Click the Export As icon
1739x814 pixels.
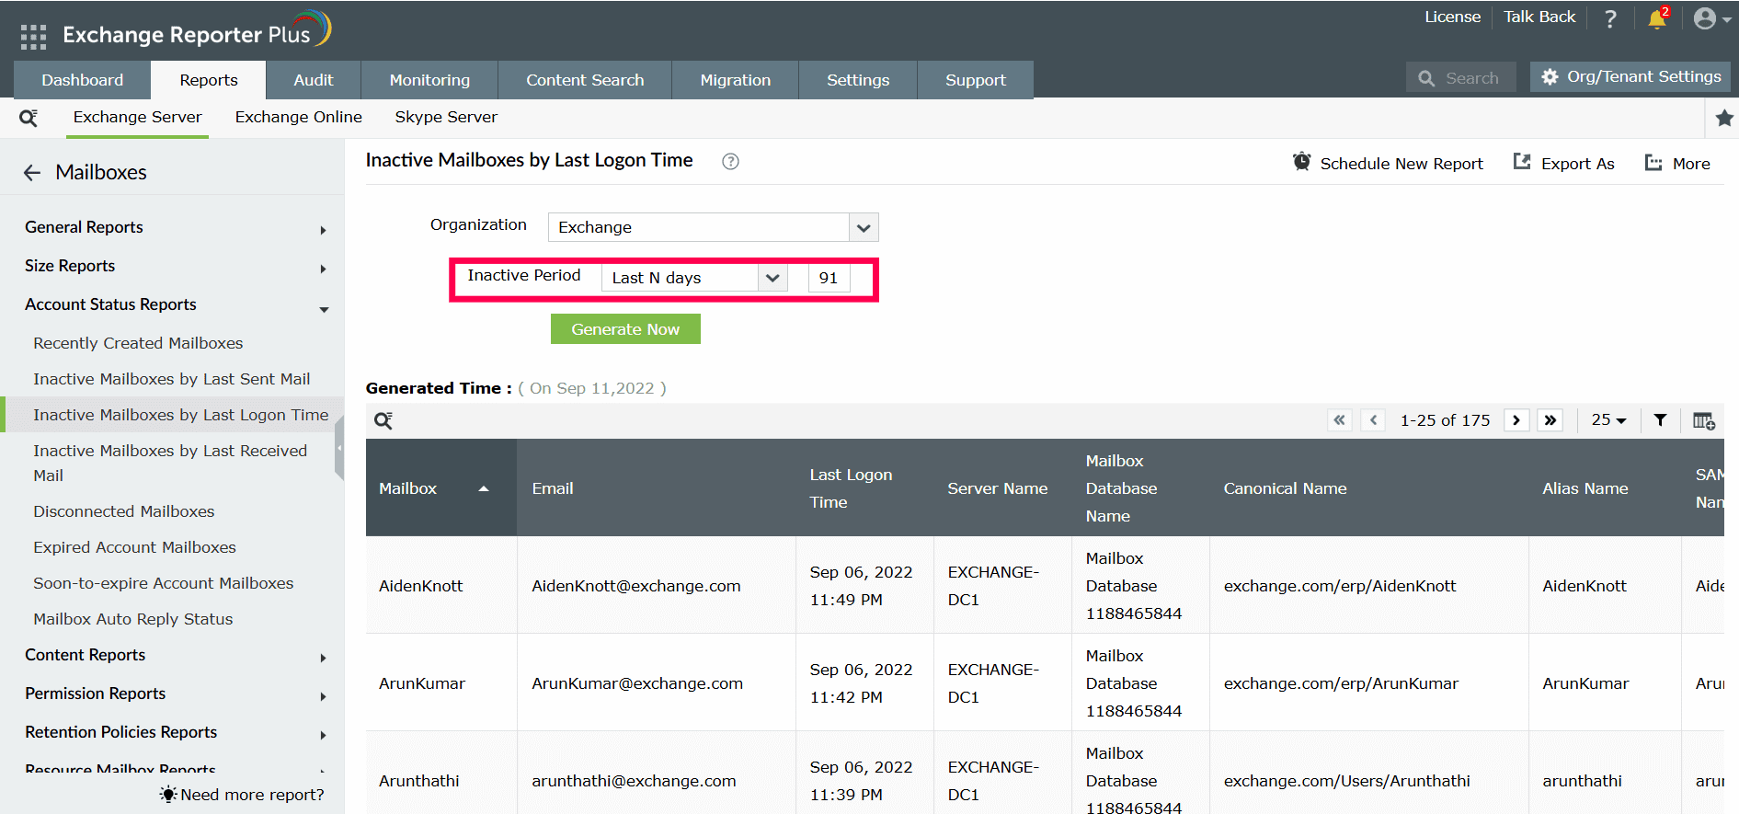tap(1523, 162)
